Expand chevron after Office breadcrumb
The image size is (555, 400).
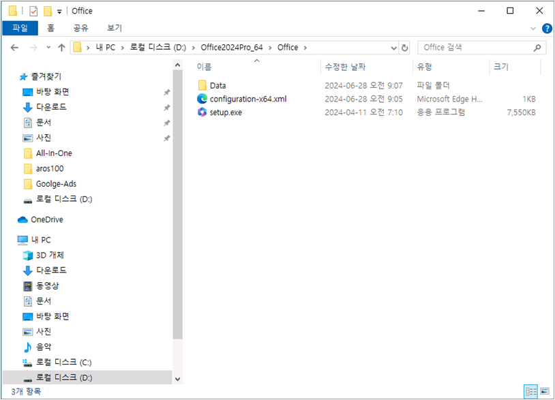[305, 48]
